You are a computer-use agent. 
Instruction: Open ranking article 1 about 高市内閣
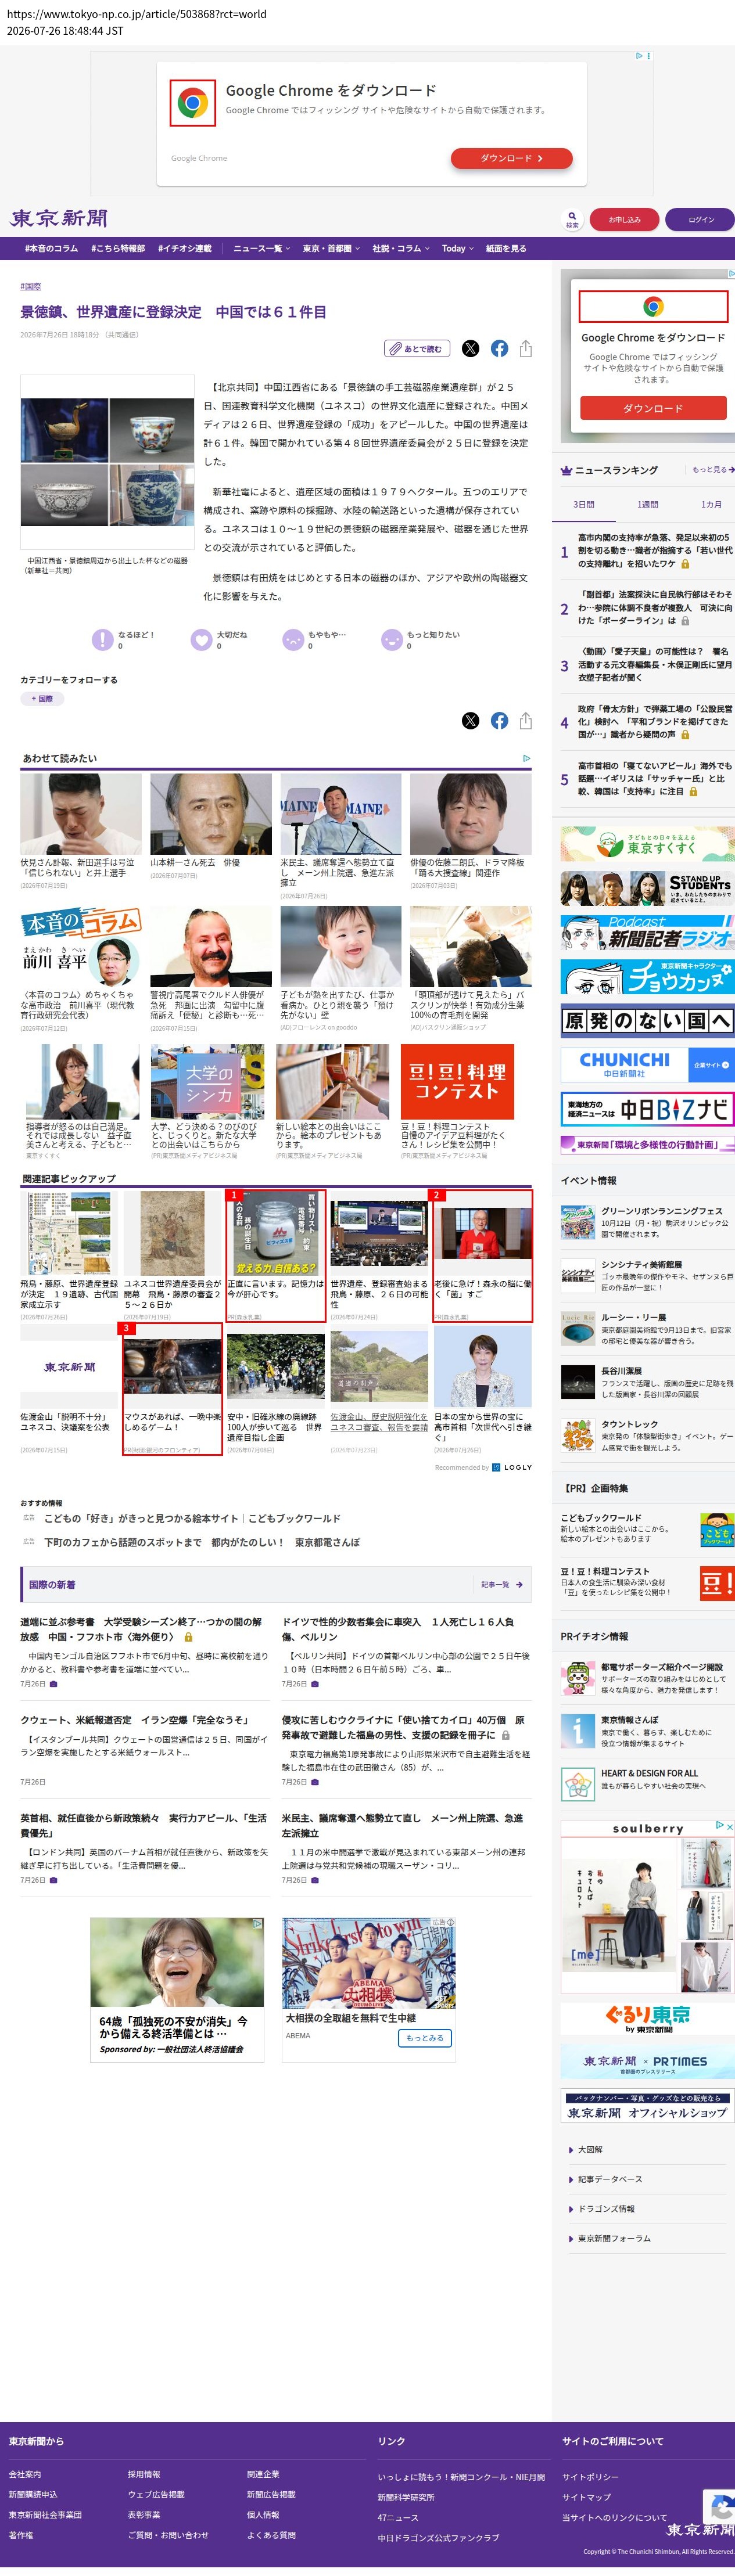click(x=654, y=551)
